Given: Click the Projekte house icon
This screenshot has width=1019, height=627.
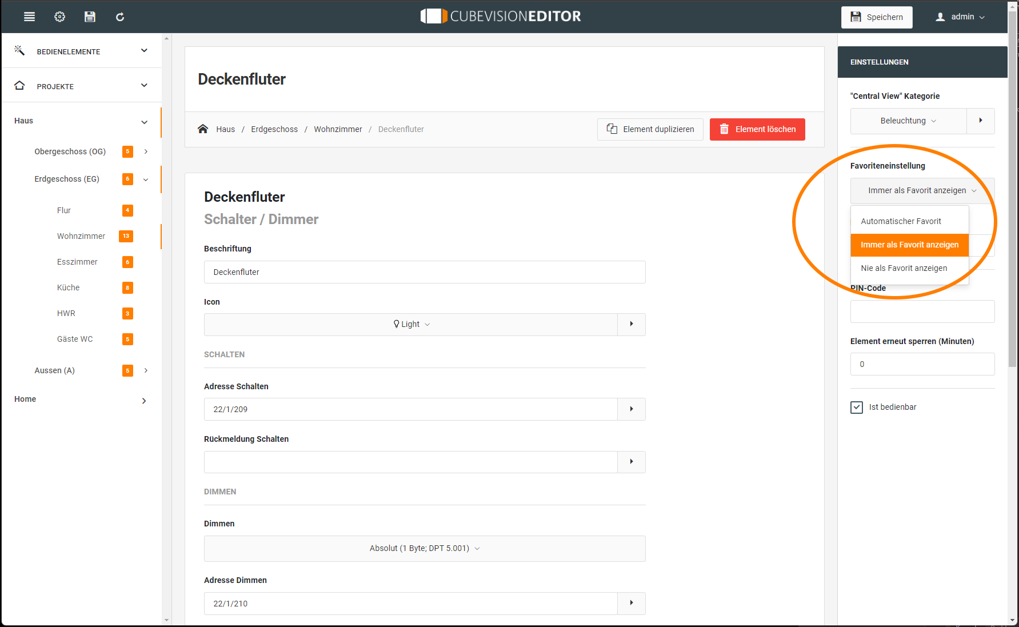Looking at the screenshot, I should (19, 85).
